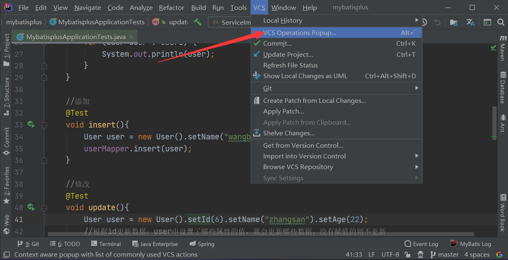Screen dimensions: 508x260
Task: Select Create Patch from Local Changes…
Action: [336, 100]
